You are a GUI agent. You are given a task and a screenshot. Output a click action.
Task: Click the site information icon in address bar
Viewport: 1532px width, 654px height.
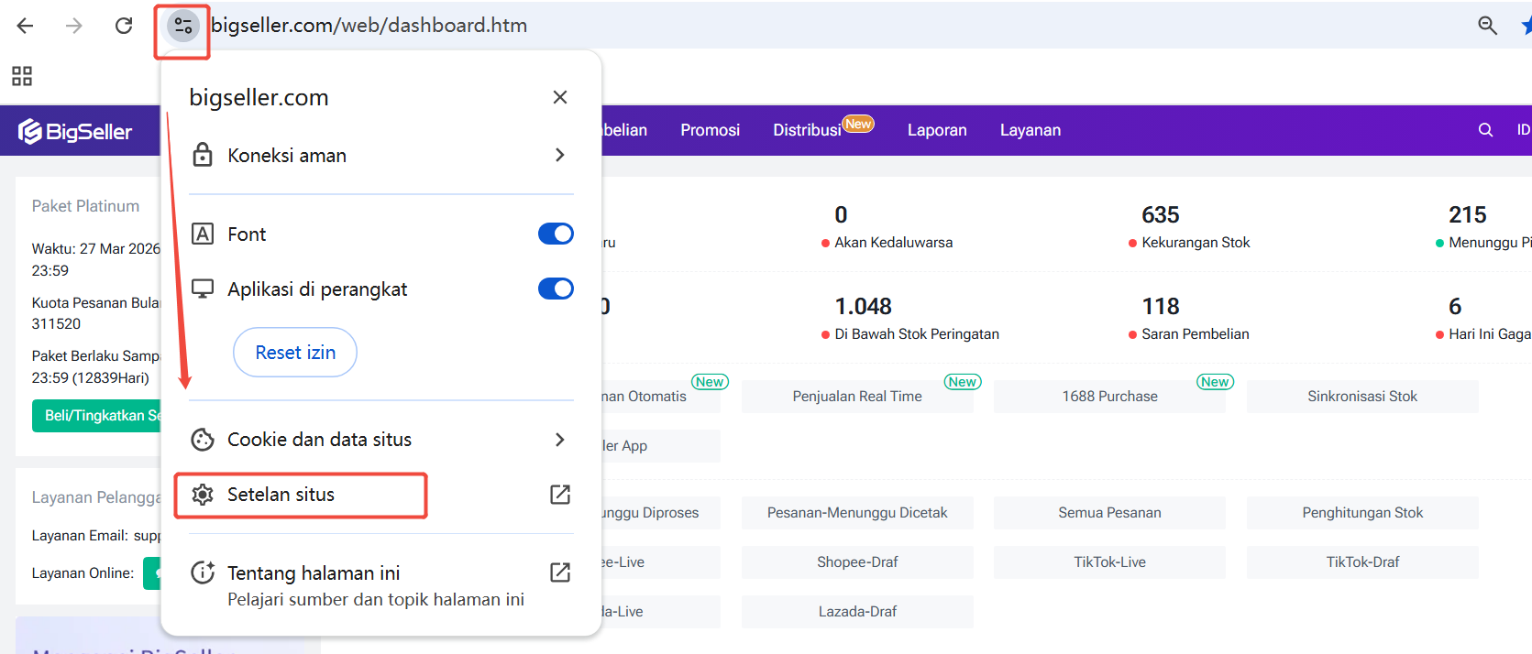[183, 26]
